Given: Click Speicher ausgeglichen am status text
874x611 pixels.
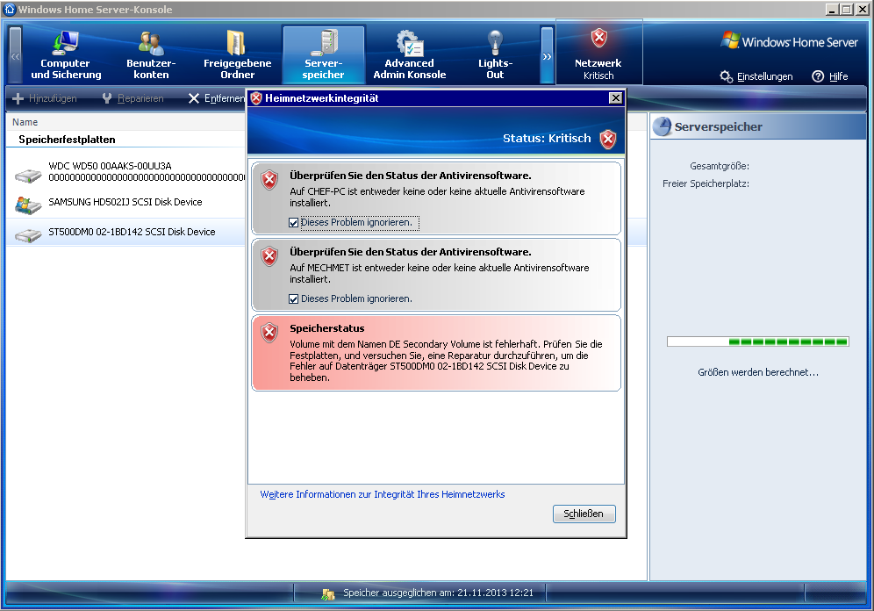Looking at the screenshot, I should point(438,593).
